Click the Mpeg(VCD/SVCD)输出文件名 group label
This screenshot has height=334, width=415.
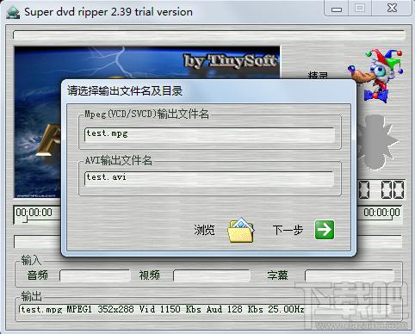pos(146,114)
